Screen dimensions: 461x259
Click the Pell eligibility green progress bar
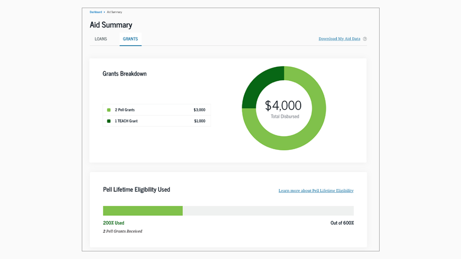[142, 210]
